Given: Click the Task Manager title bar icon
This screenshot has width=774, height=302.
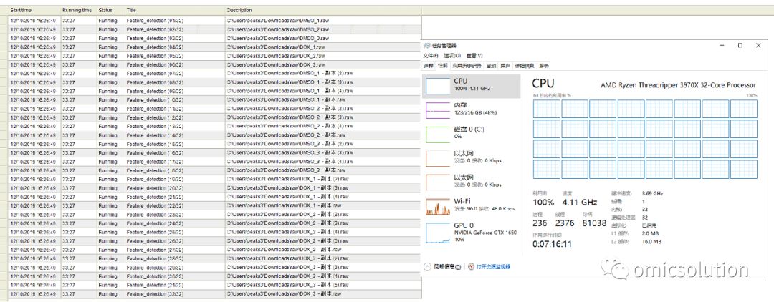Looking at the screenshot, I should [x=426, y=45].
